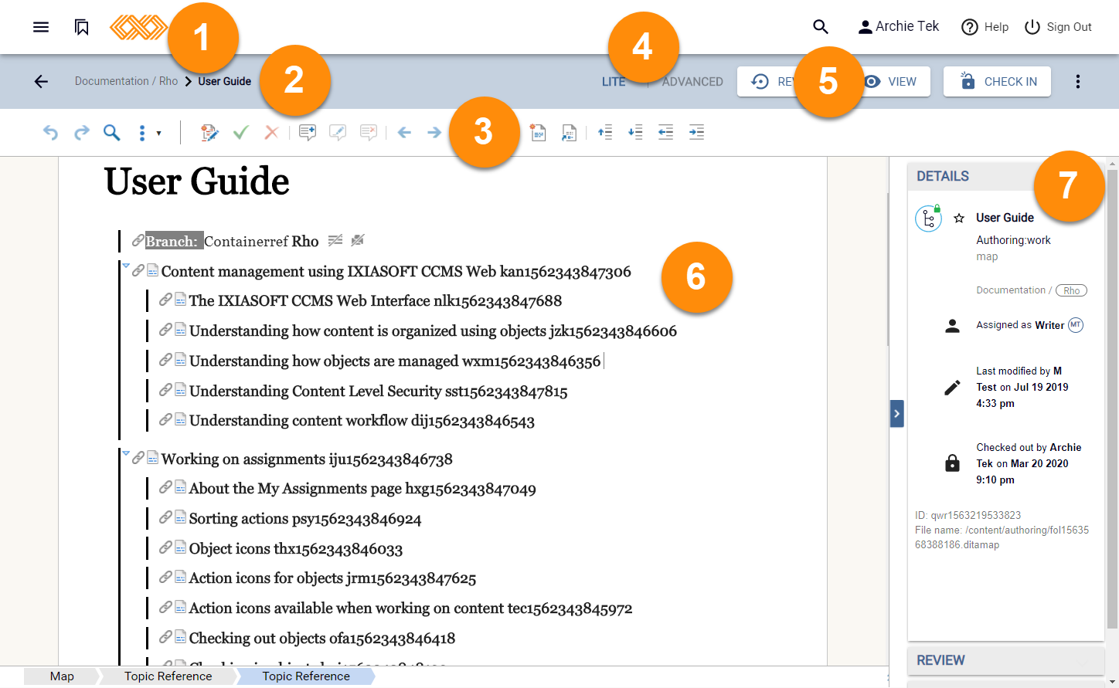Click the edit comment icon

click(x=338, y=133)
